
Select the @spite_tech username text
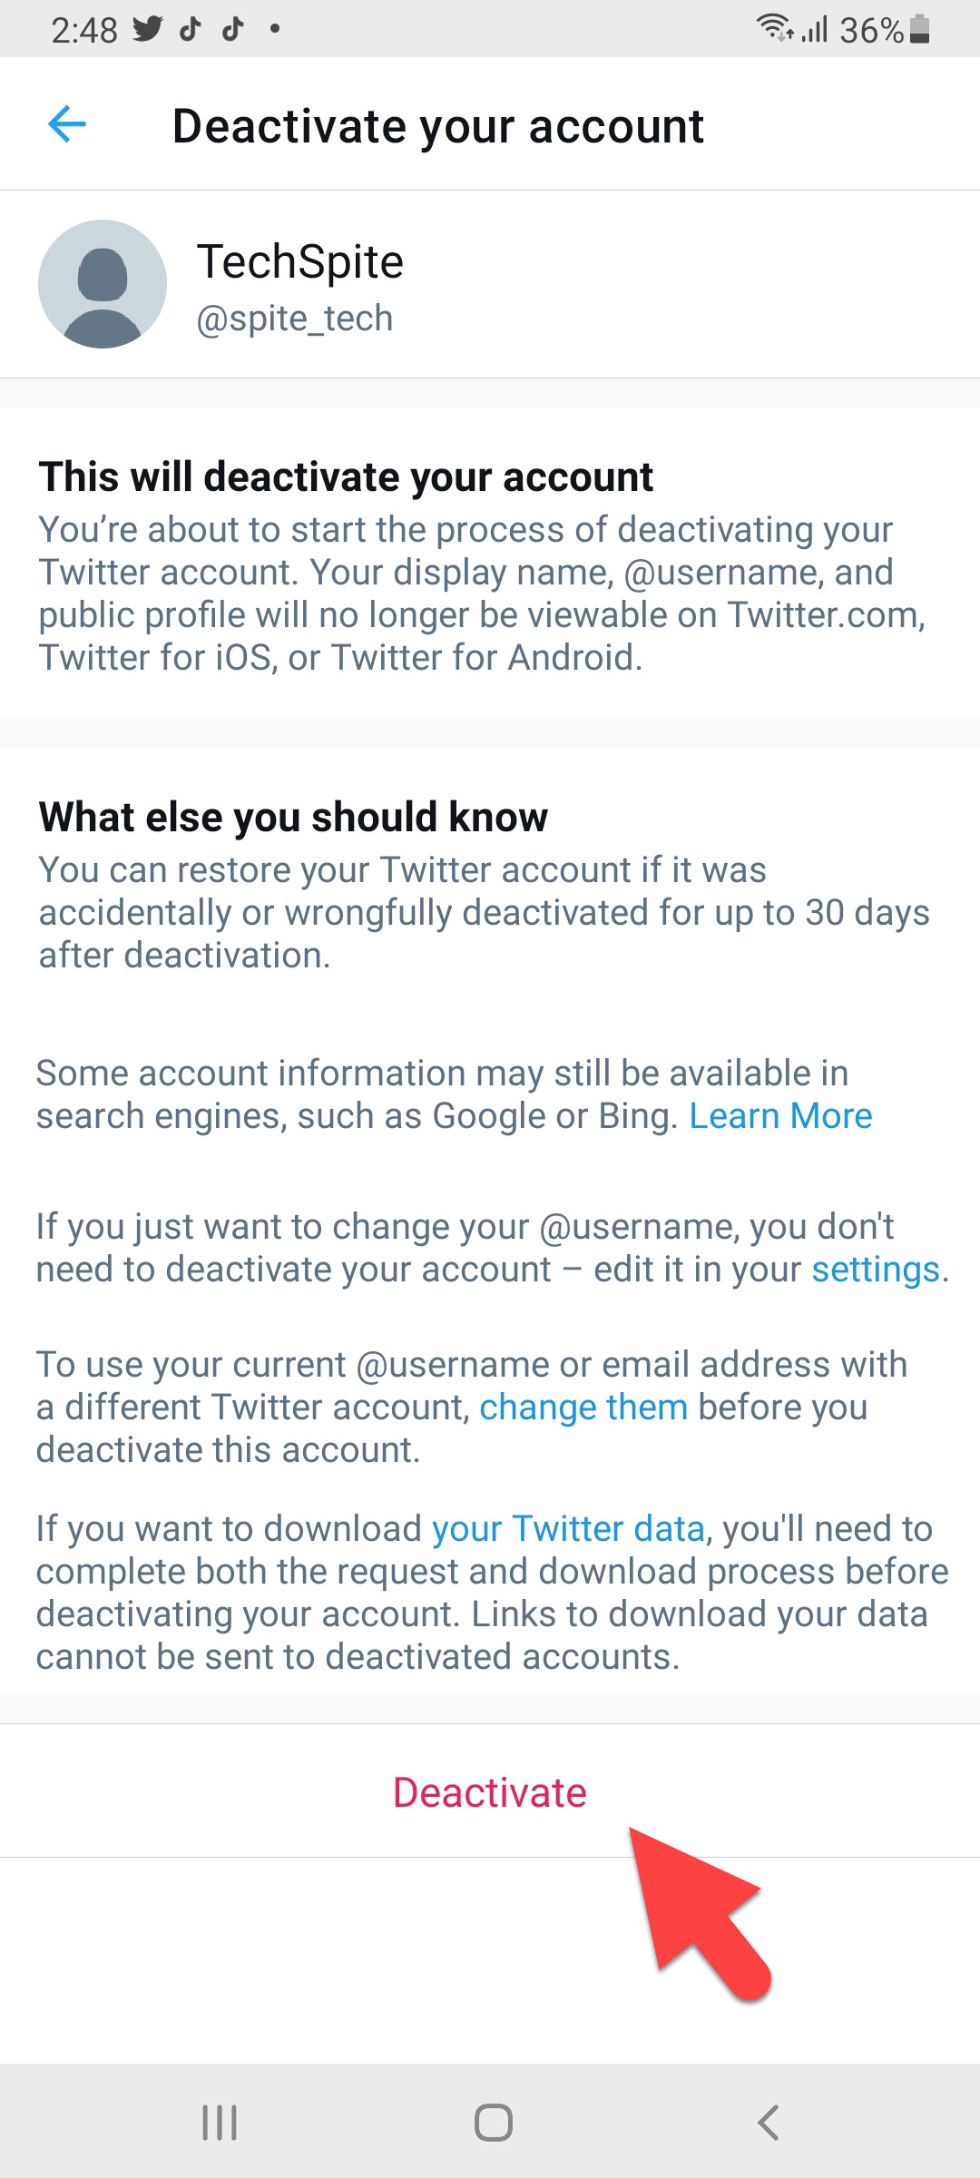pyautogui.click(x=294, y=318)
